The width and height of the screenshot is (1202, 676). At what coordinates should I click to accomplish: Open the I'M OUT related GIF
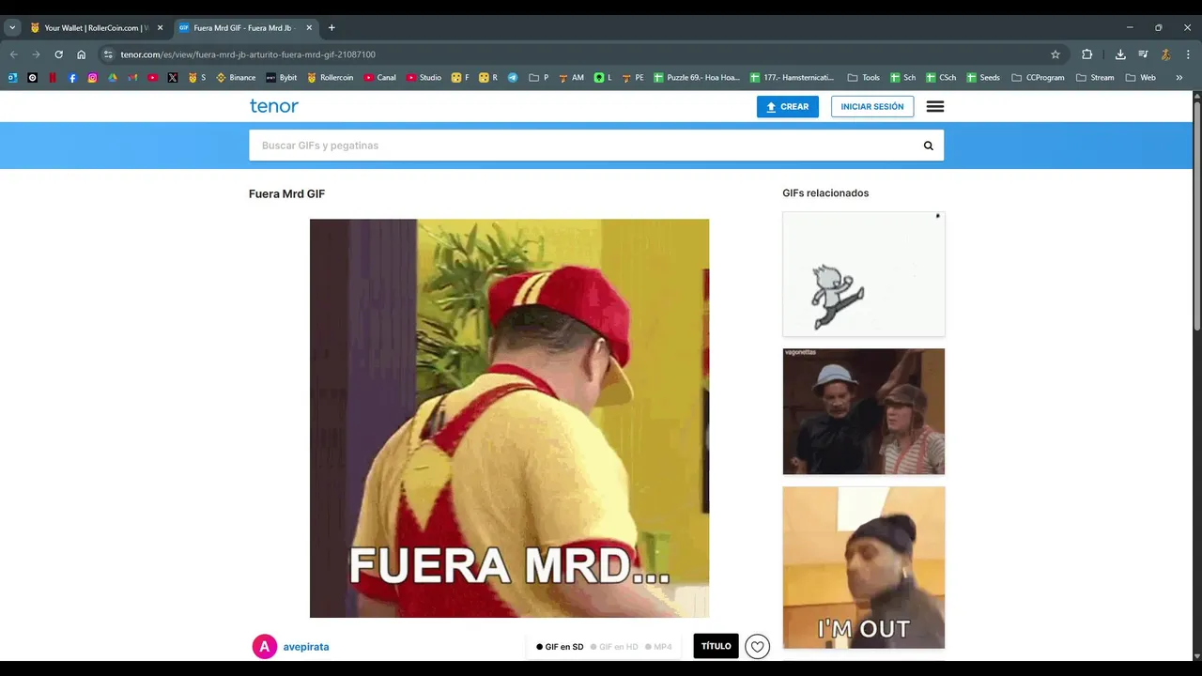(864, 567)
